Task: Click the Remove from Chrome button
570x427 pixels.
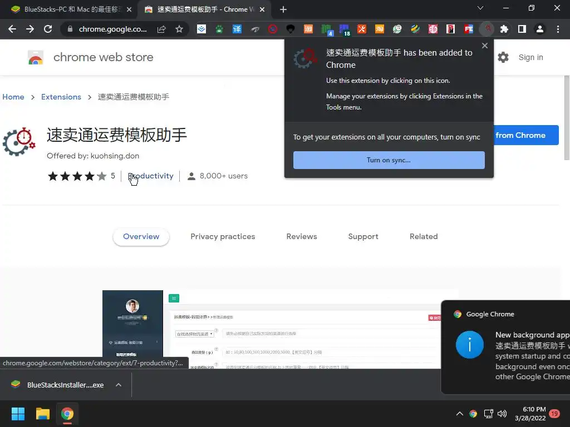Action: (526, 135)
